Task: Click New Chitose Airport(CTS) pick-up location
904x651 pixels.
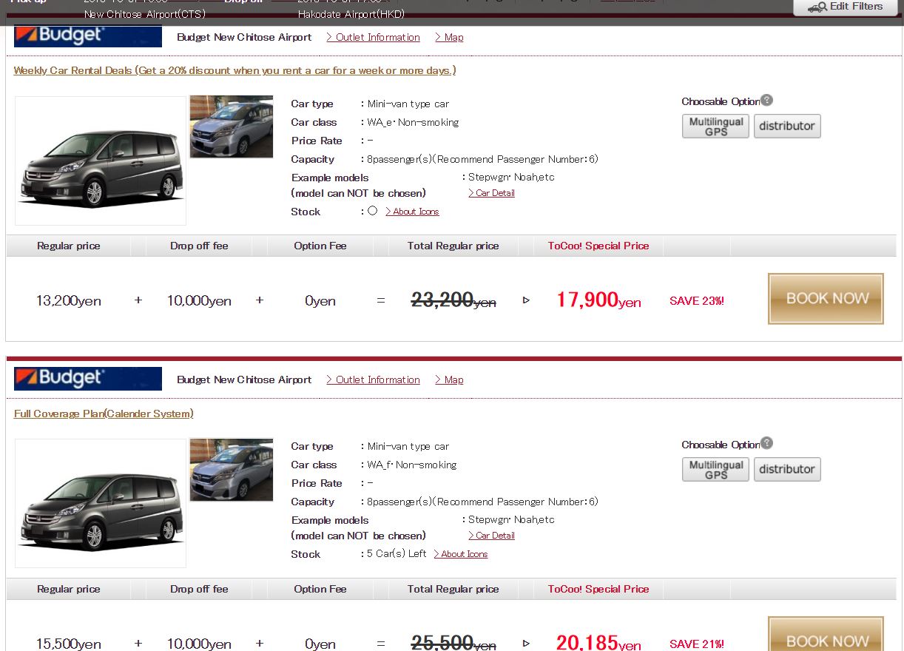Action: point(145,14)
